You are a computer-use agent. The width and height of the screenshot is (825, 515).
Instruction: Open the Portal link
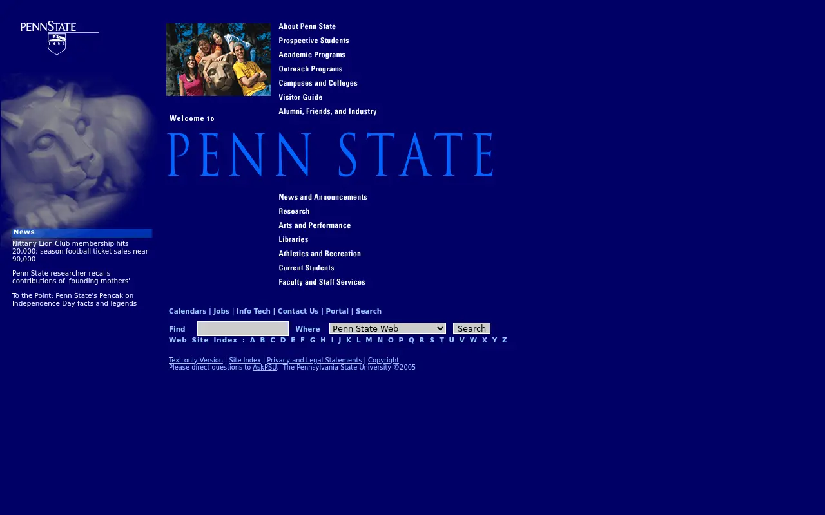(337, 311)
